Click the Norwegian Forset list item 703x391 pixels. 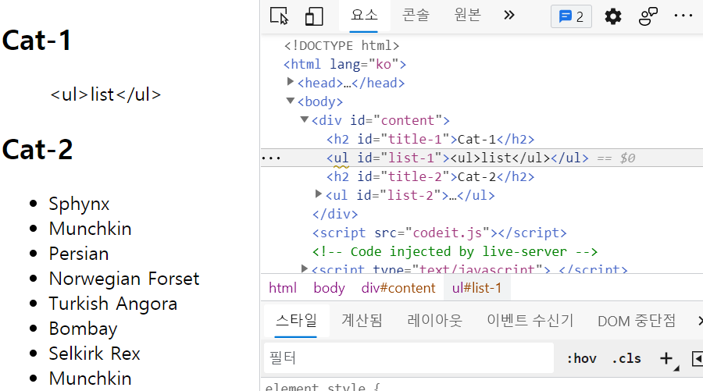(x=123, y=279)
